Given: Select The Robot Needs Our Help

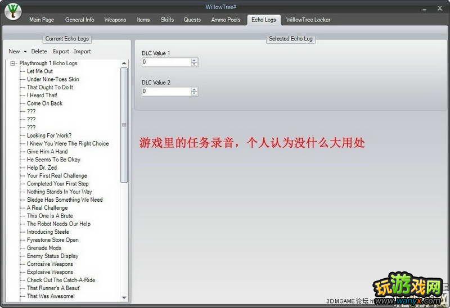Looking at the screenshot, I should pos(58,224).
